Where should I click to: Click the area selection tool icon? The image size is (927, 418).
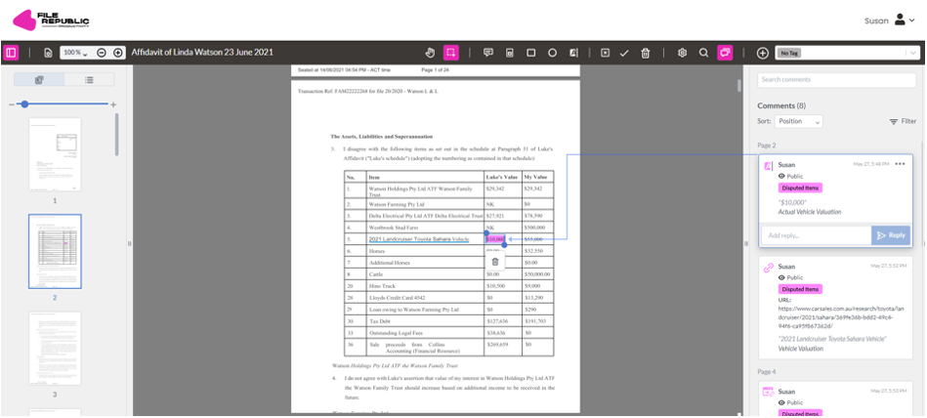[451, 53]
